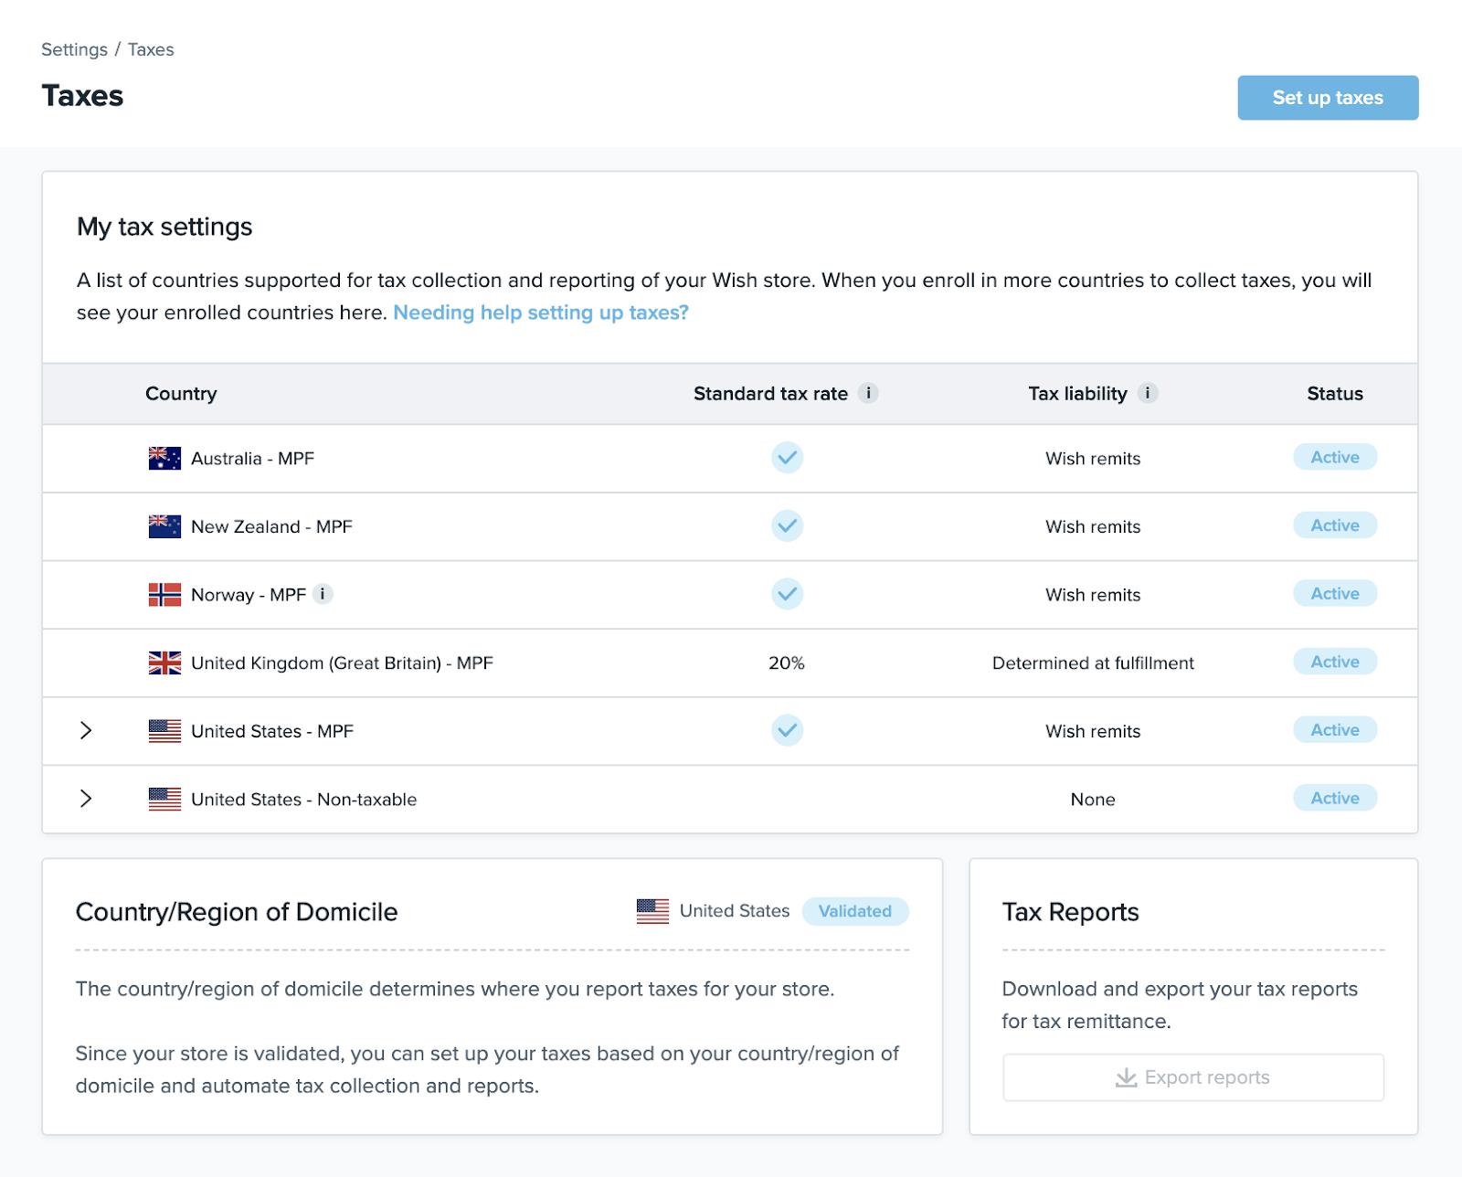Click Australia standard tax rate checkmark
This screenshot has height=1177, width=1462.
point(787,457)
